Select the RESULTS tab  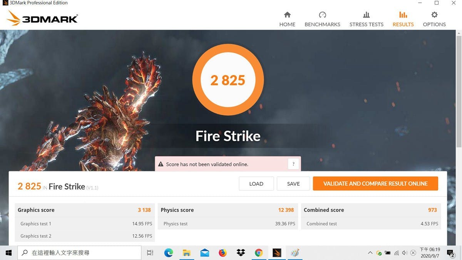point(403,19)
